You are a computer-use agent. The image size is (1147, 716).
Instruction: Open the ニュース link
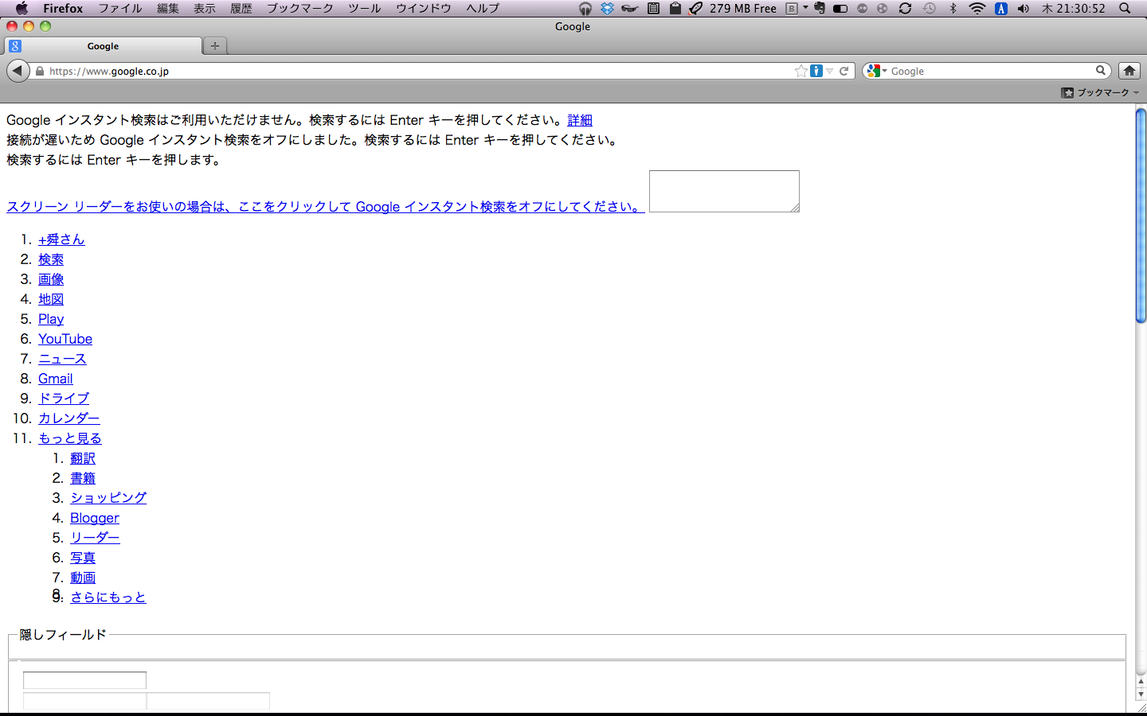pyautogui.click(x=62, y=359)
